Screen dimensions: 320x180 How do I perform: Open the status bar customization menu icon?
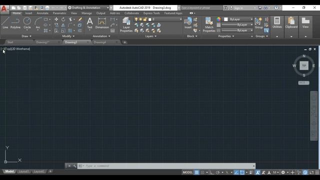point(317,172)
